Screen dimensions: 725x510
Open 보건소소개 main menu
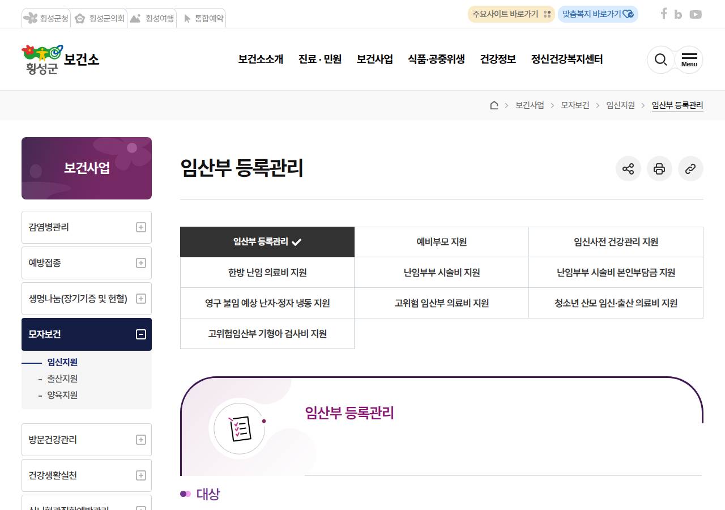(261, 59)
